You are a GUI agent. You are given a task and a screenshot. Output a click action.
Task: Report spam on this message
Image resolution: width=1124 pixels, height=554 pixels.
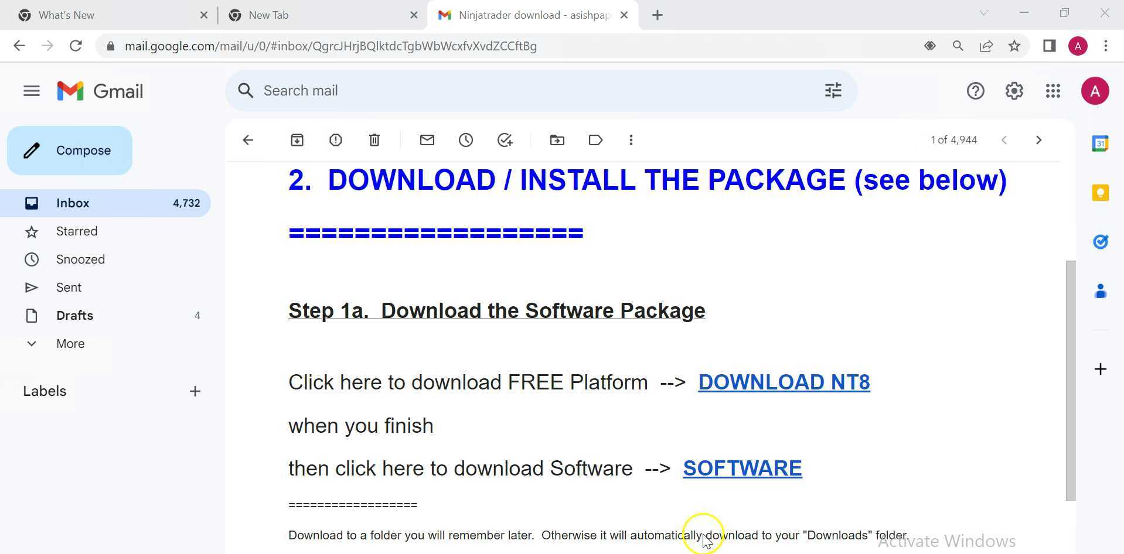click(336, 140)
